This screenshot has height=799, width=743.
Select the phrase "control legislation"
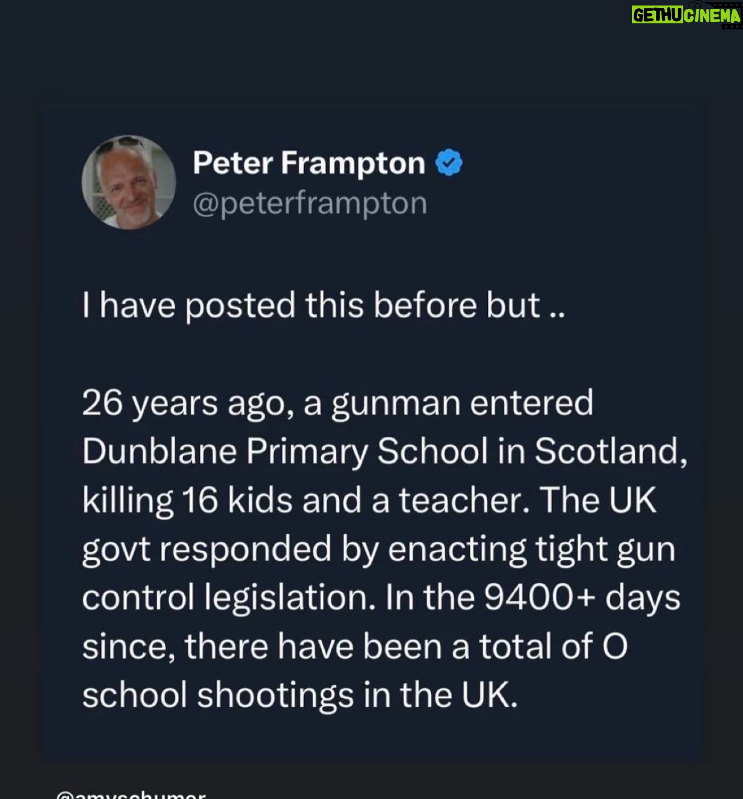pos(224,598)
